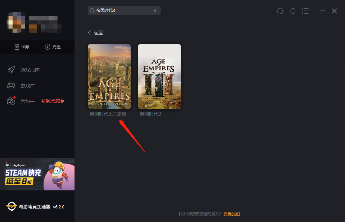Open customer support headset icon
This screenshot has width=345, height=222.
coord(280,11)
